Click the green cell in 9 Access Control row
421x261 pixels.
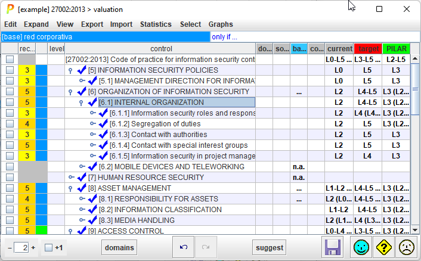pyautogui.click(x=42, y=230)
